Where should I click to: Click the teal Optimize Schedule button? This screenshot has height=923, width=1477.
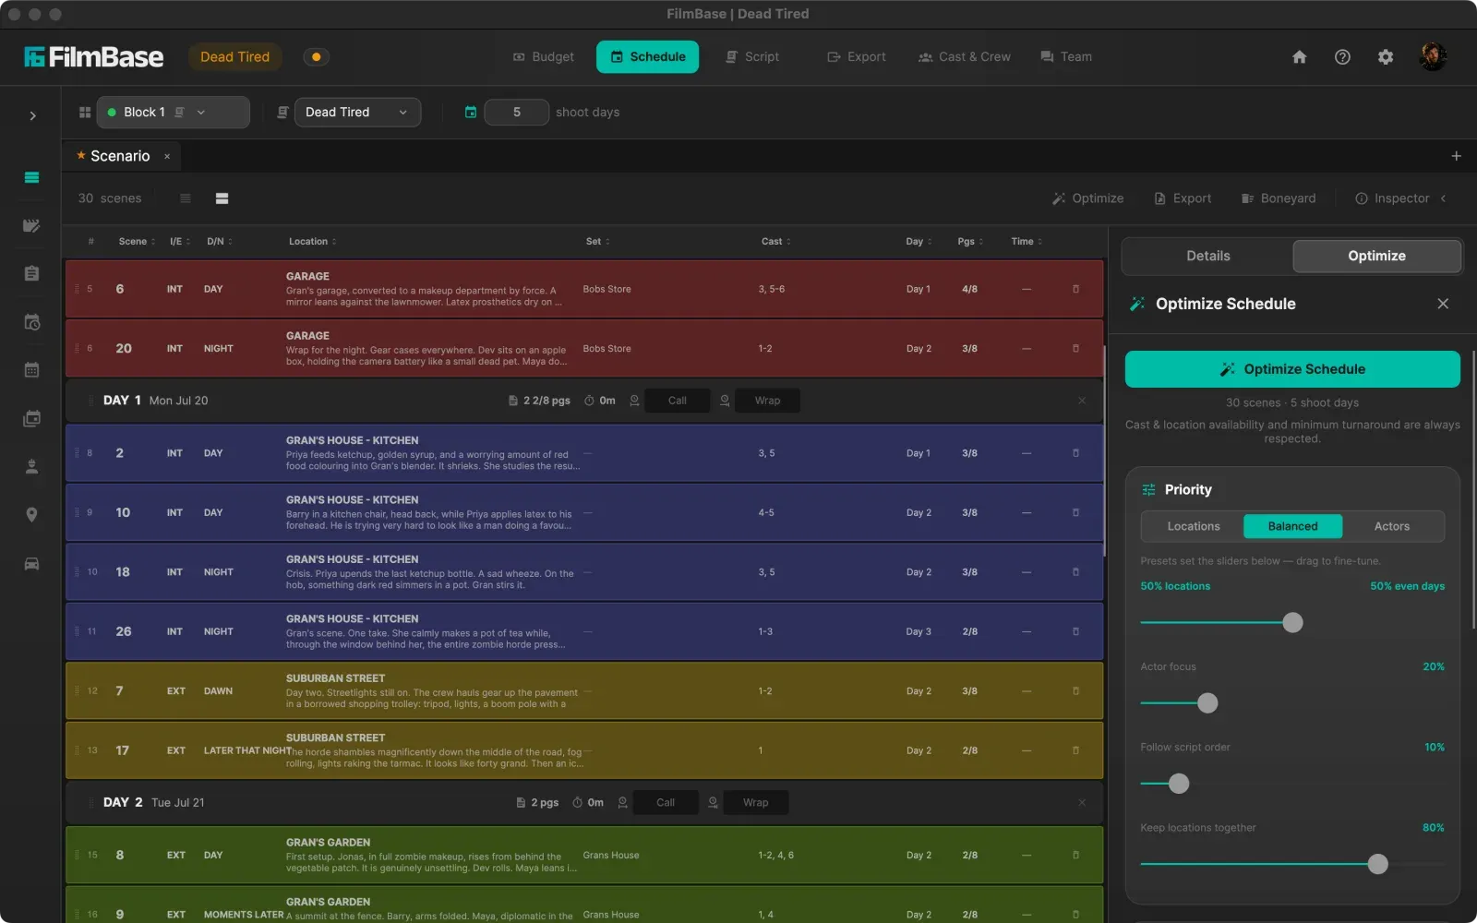pyautogui.click(x=1292, y=369)
